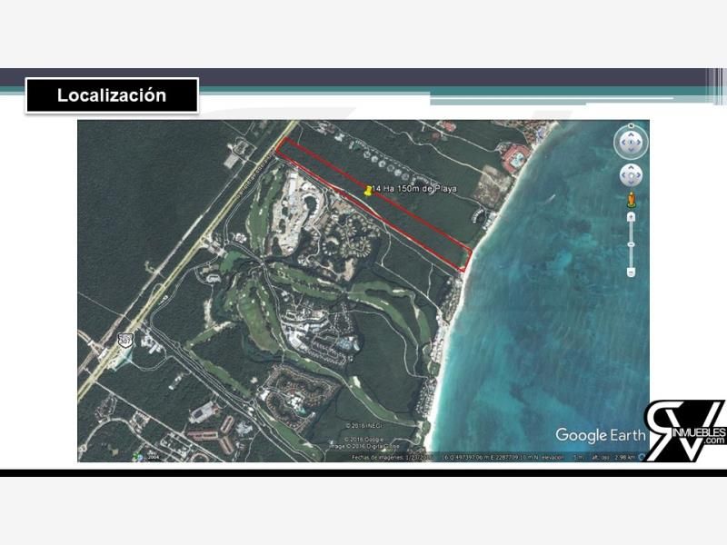Select the yellow pushpin placemark
Viewport: 727px width, 545px height.
pyautogui.click(x=369, y=191)
